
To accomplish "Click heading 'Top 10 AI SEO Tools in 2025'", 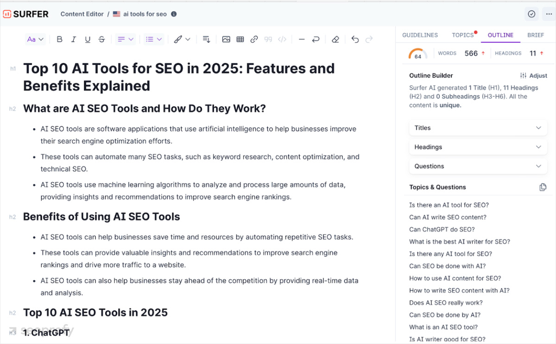I will point(95,313).
